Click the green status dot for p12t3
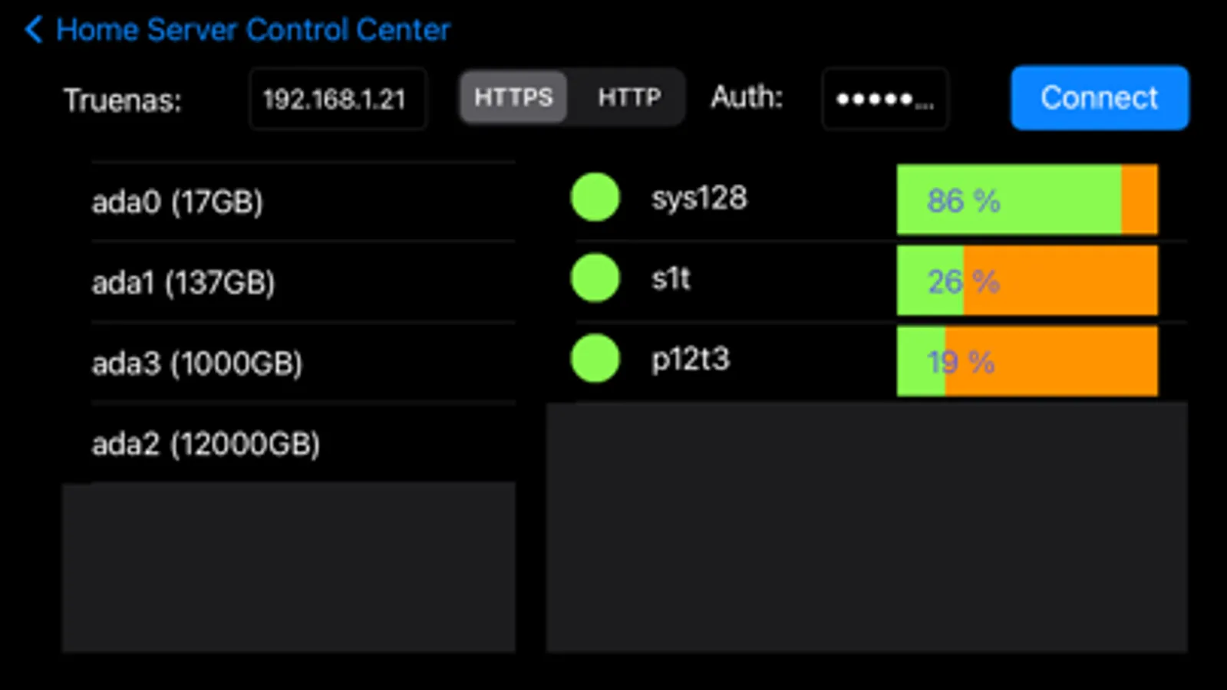The height and width of the screenshot is (690, 1227). click(x=595, y=358)
